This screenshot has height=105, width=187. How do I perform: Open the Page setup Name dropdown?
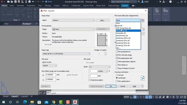(x=73, y=20)
